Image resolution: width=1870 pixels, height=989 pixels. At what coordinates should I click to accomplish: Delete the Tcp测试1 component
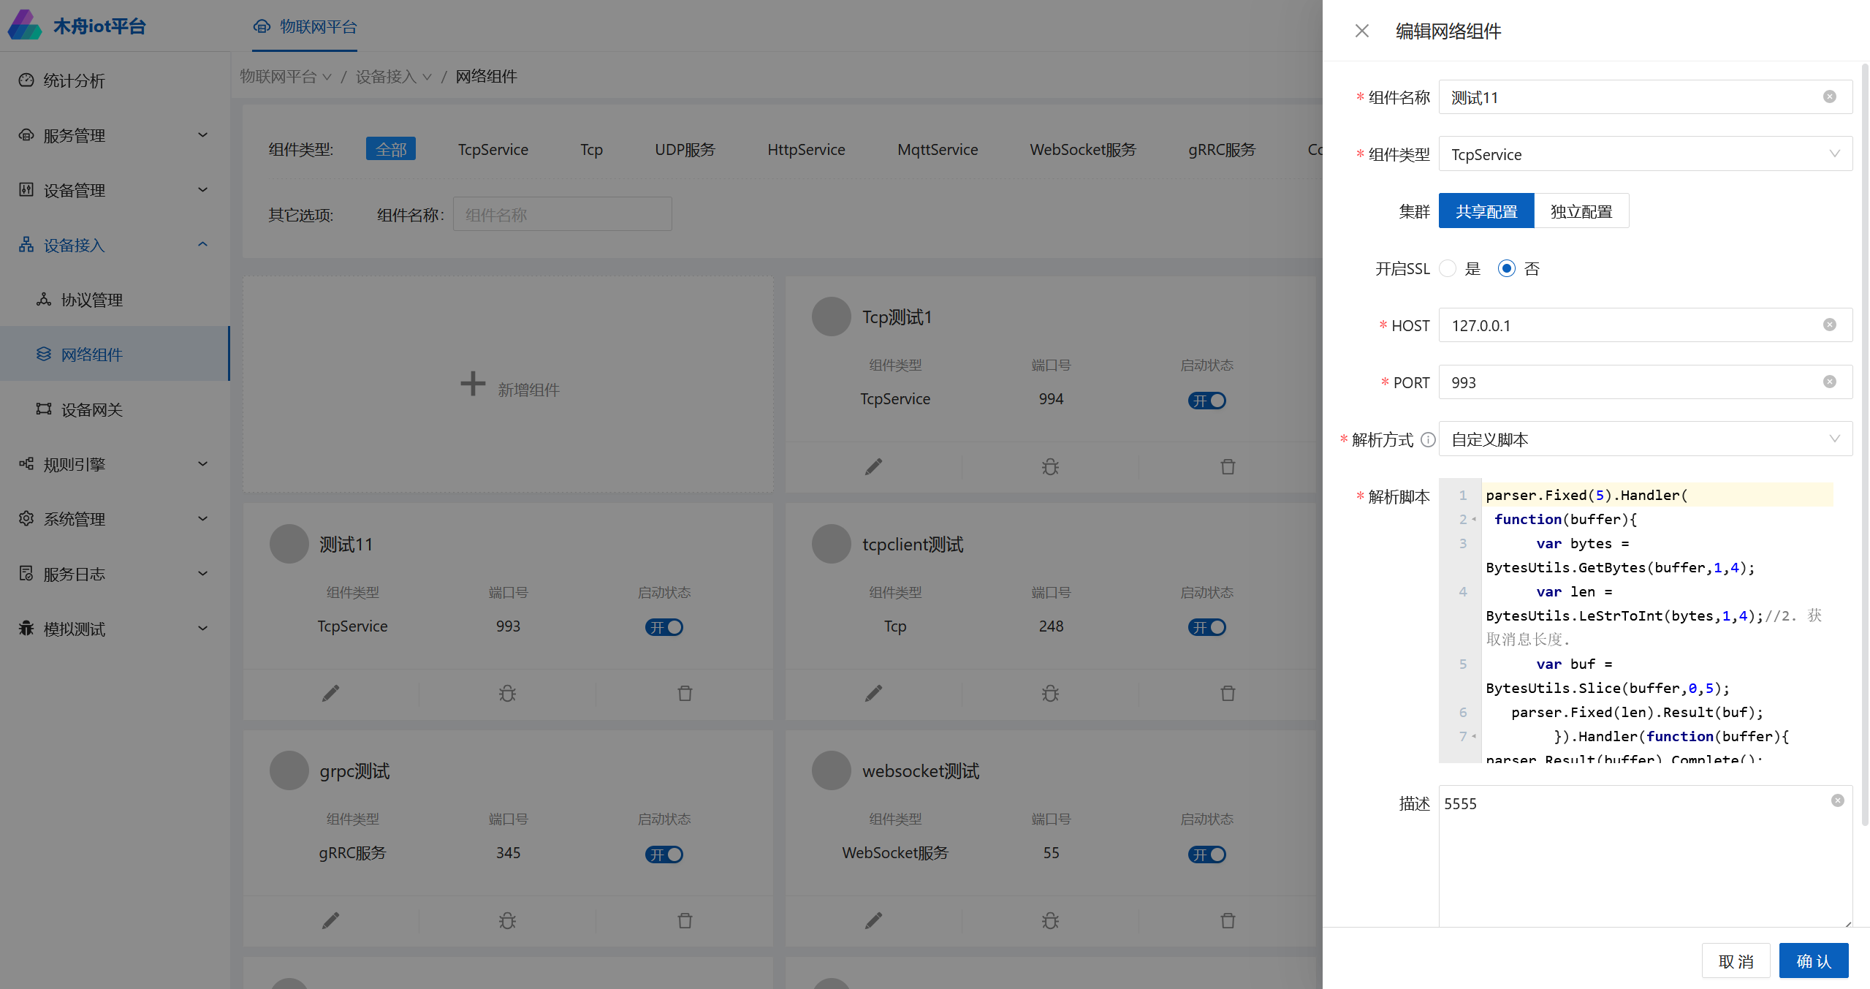pos(1228,466)
